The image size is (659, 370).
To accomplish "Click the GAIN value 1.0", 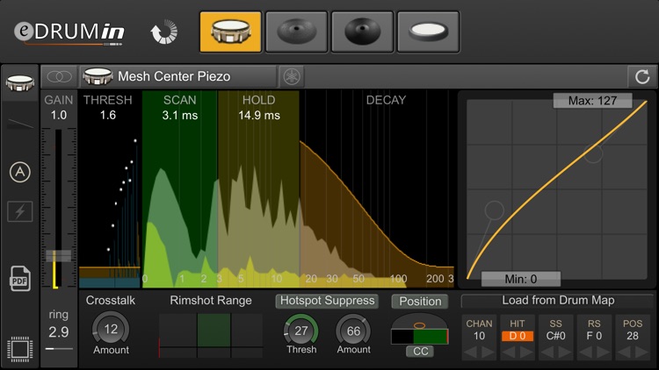I will [x=59, y=115].
